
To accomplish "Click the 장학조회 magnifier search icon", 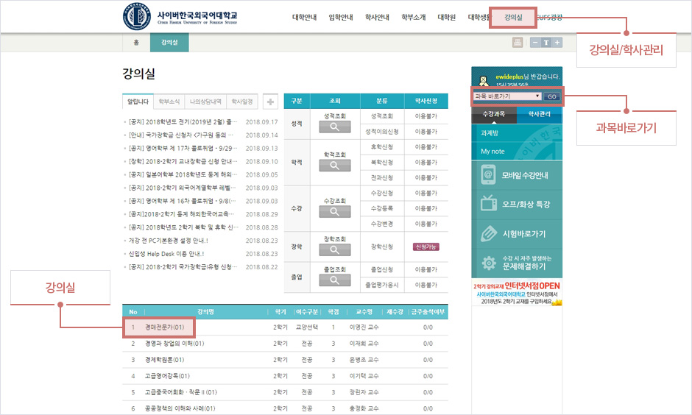I will (335, 250).
